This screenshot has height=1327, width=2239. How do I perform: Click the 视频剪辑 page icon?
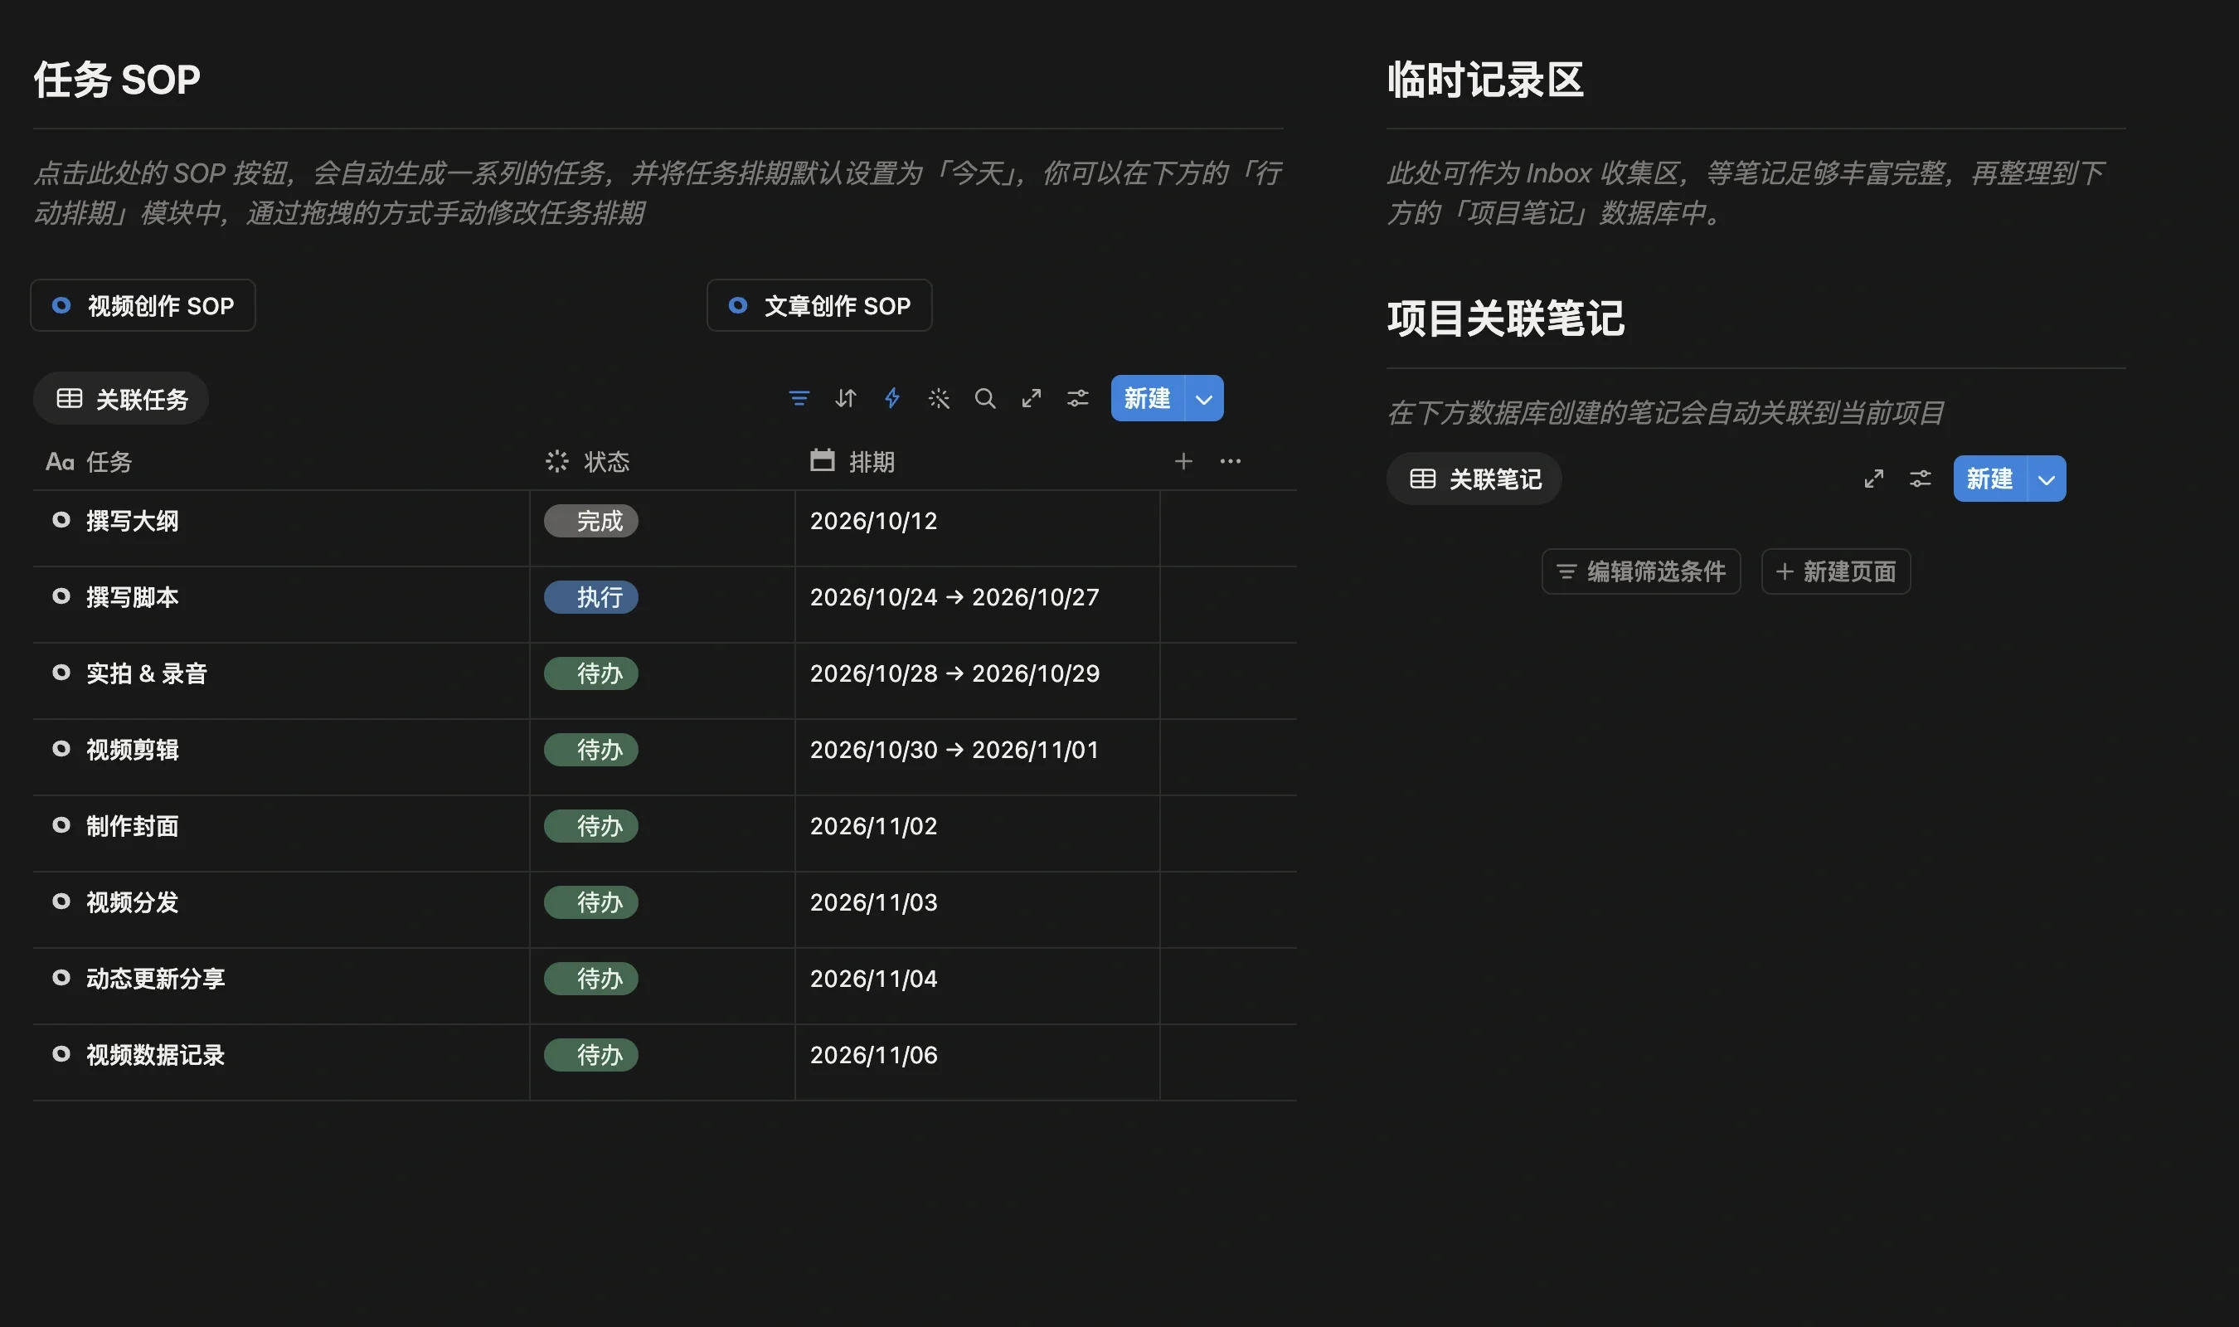point(61,750)
